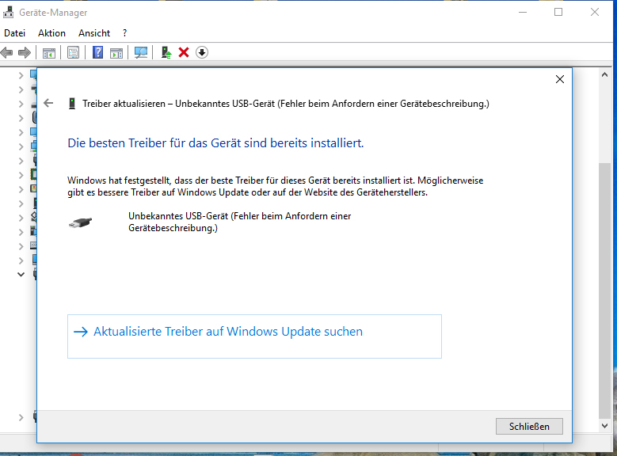The image size is (617, 456).
Task: Collapse the expanded tree node with down chevron
Action: [x=21, y=274]
